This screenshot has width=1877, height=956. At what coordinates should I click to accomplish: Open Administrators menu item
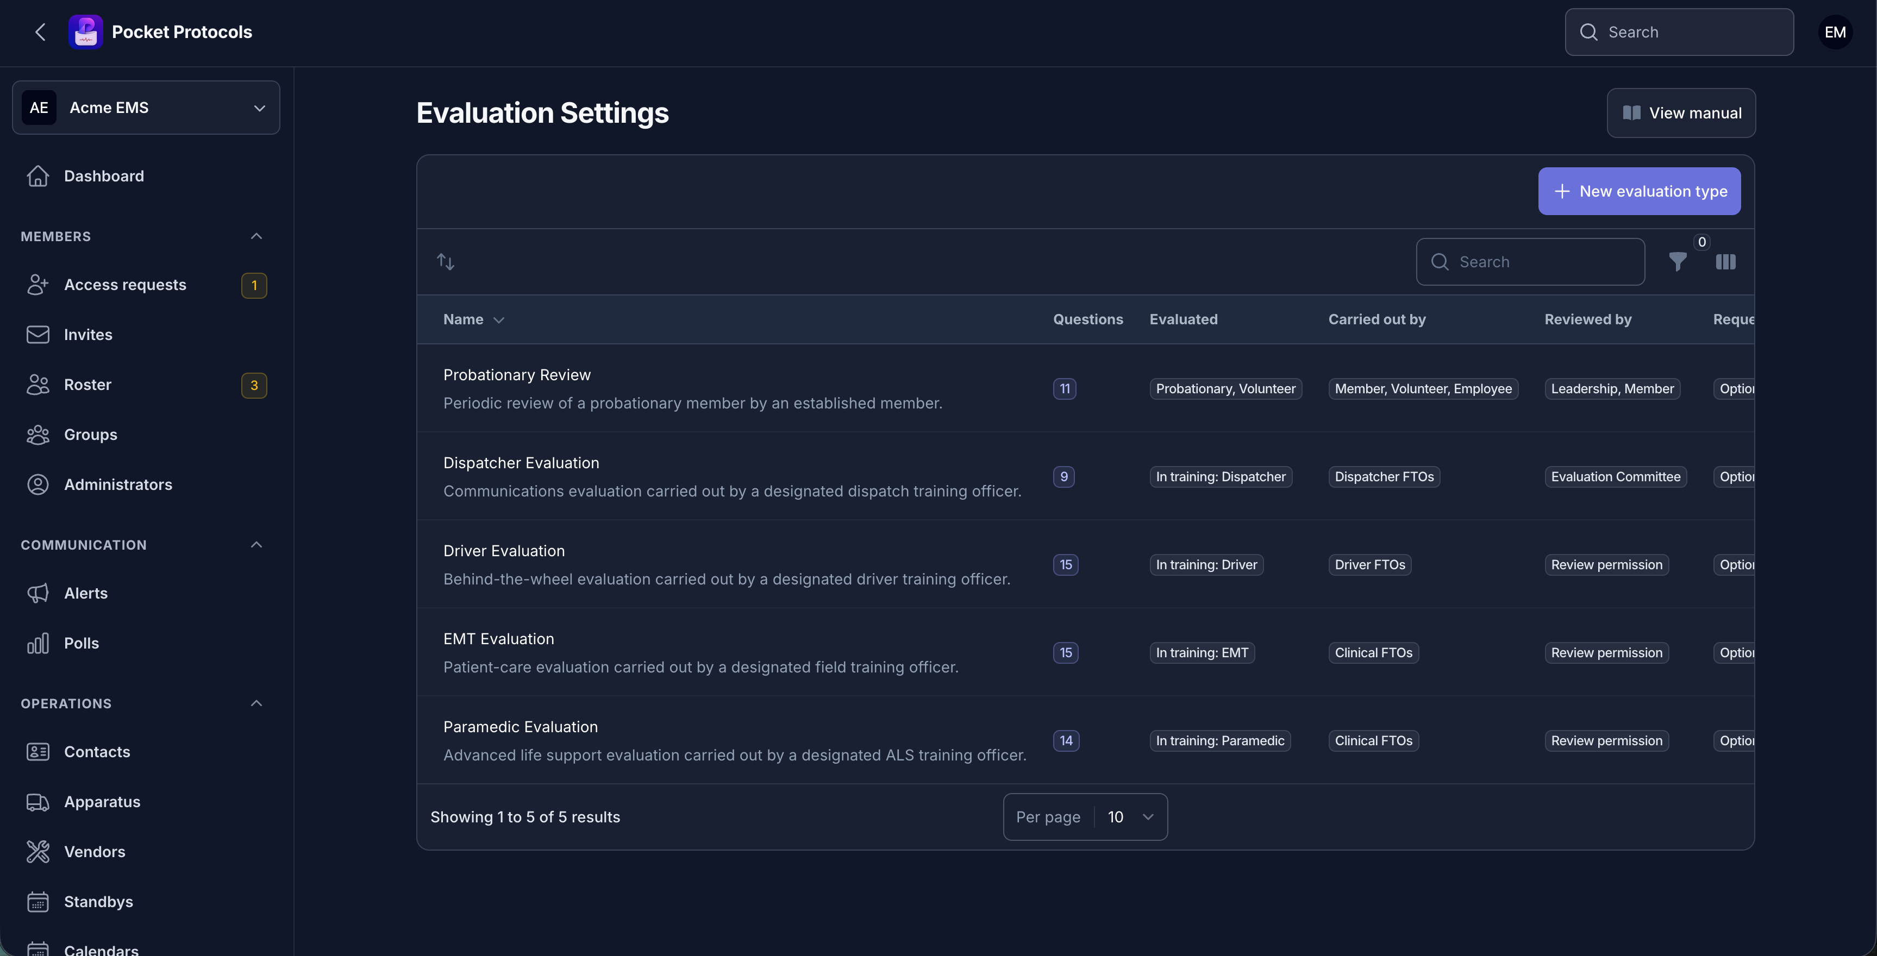pos(146,485)
